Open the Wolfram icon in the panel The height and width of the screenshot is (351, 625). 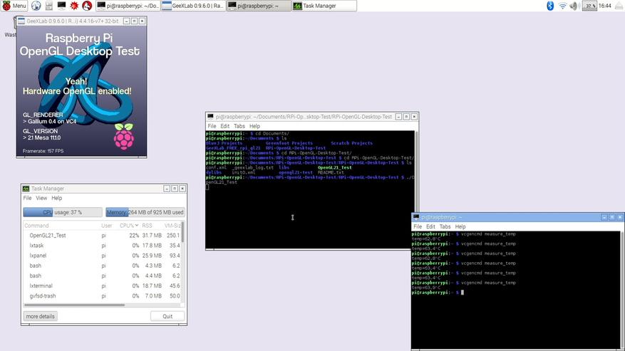87,6
